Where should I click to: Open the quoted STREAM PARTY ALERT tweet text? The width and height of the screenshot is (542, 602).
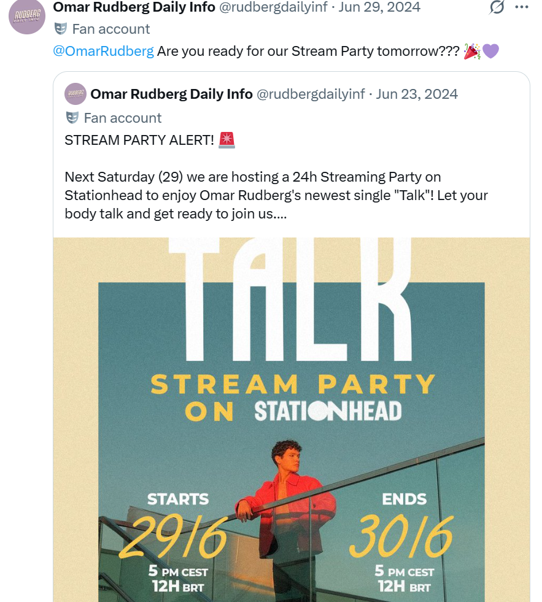[276, 195]
